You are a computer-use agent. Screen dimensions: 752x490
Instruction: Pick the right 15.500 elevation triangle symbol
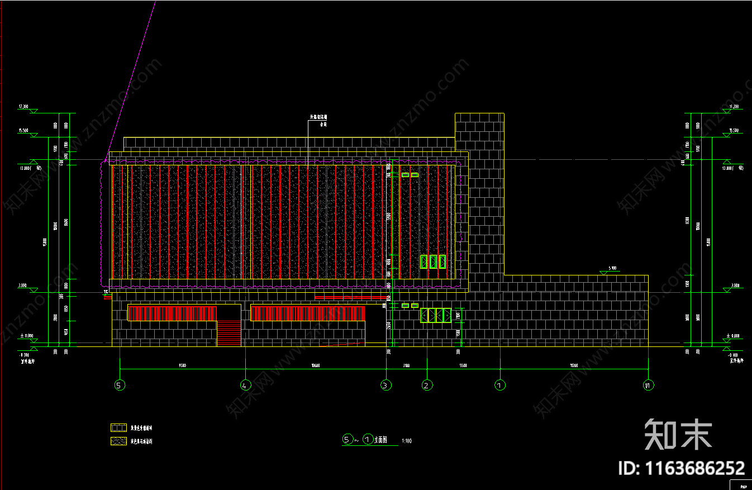point(726,135)
